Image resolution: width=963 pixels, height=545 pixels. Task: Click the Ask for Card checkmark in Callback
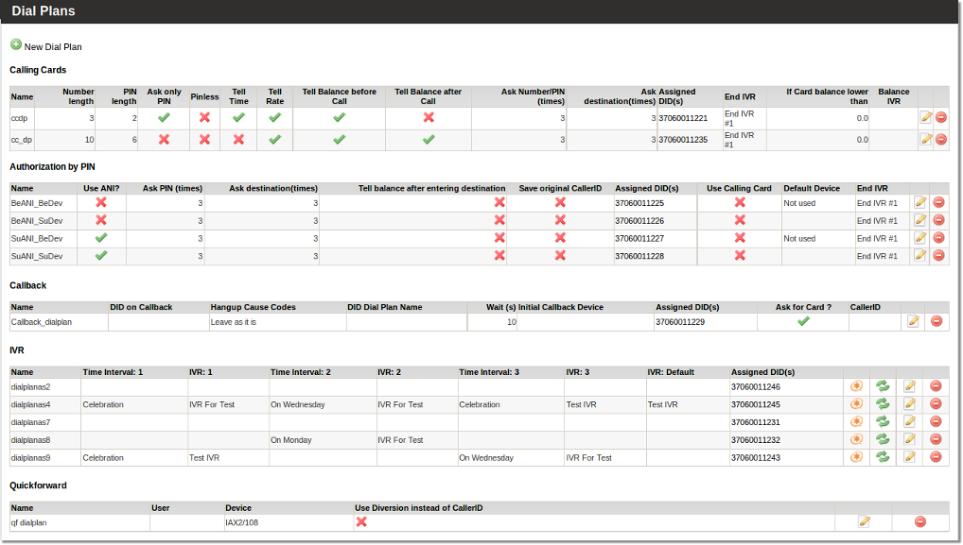click(803, 321)
